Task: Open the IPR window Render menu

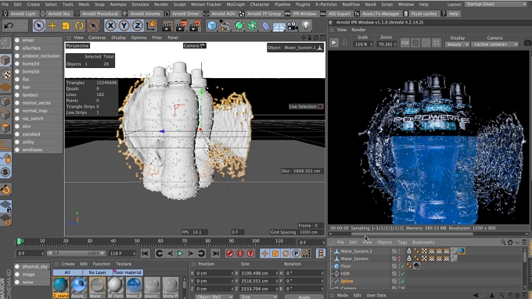Action: coord(358,30)
